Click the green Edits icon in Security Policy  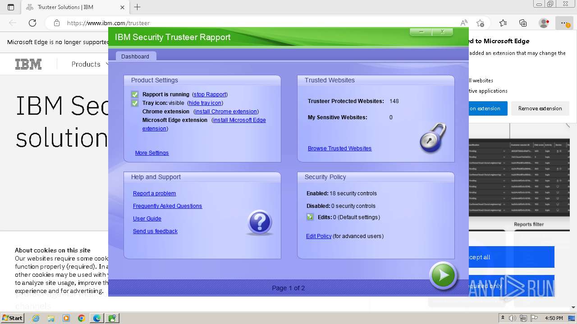point(310,217)
